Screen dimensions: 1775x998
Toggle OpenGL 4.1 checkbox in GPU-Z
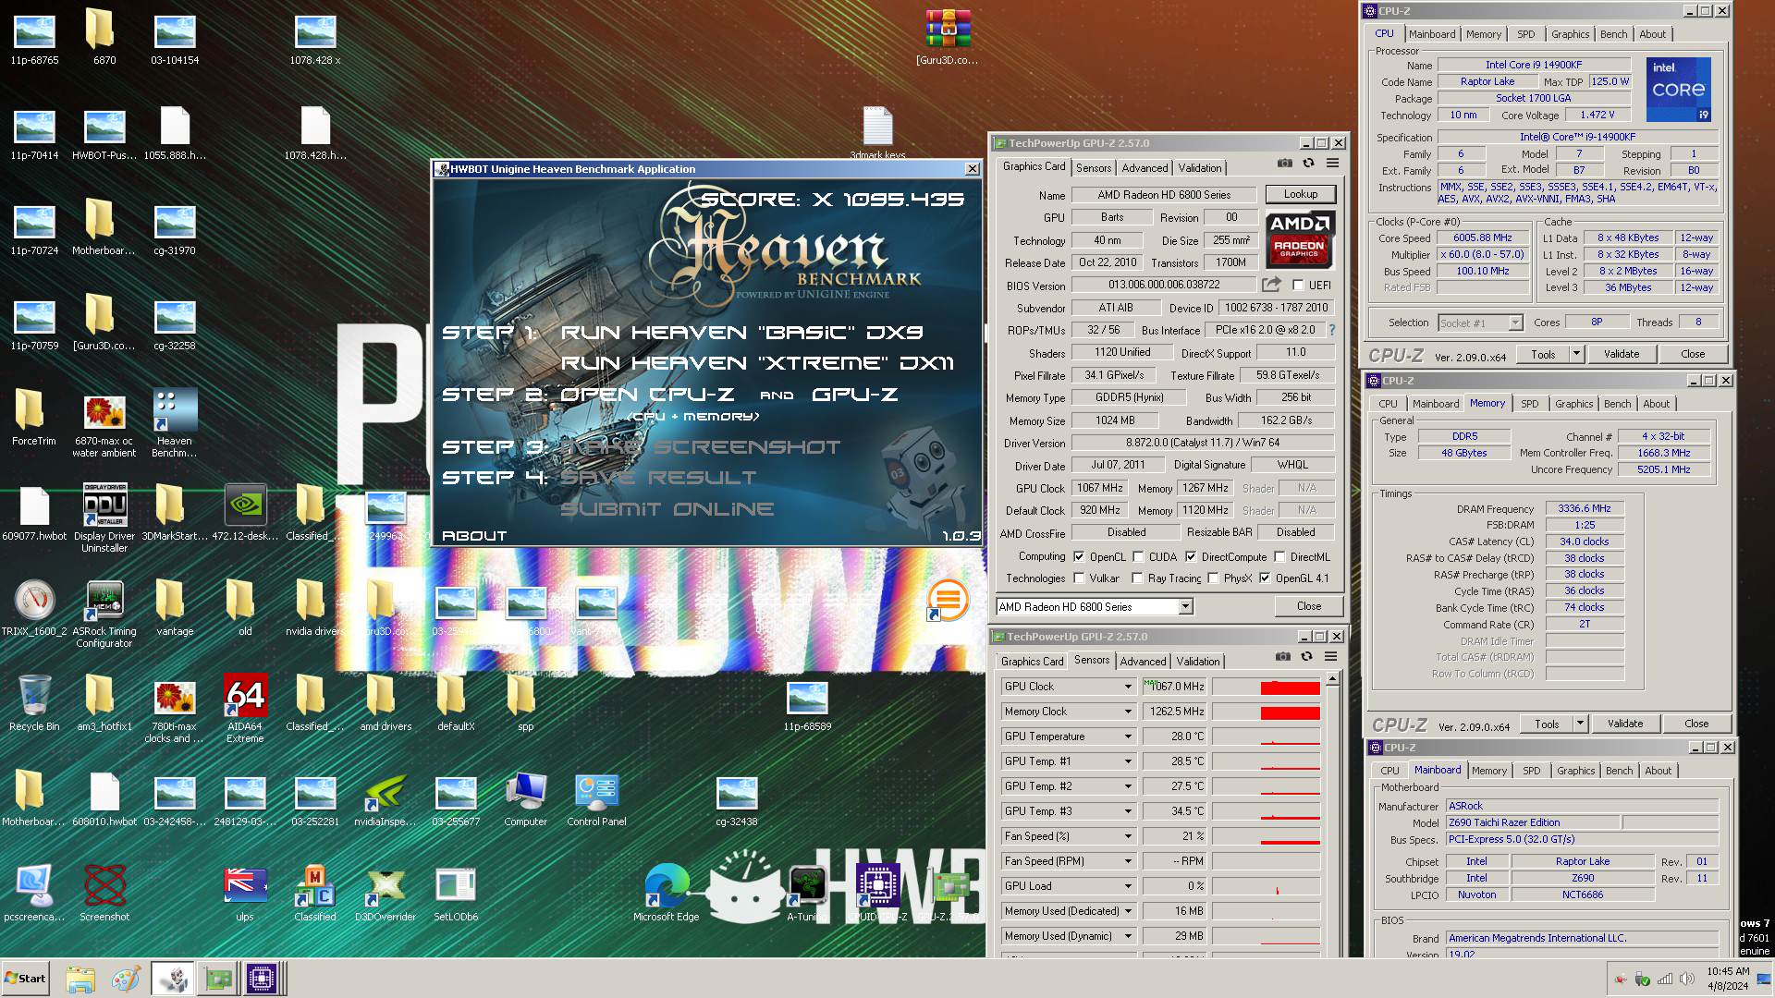(x=1265, y=578)
